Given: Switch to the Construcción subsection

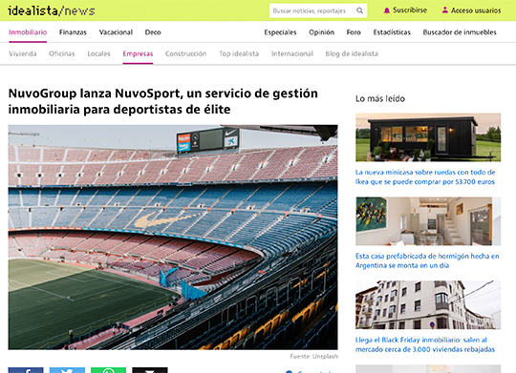Looking at the screenshot, I should 186,53.
